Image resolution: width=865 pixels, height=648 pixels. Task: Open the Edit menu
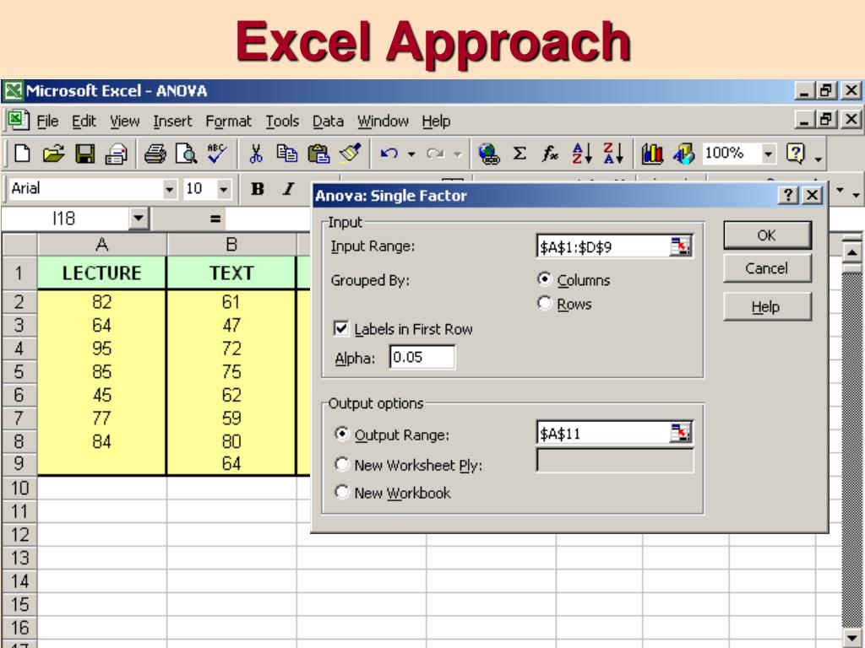84,121
